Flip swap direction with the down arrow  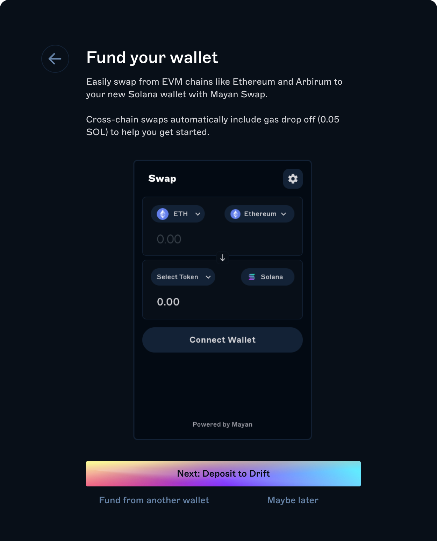tap(222, 258)
